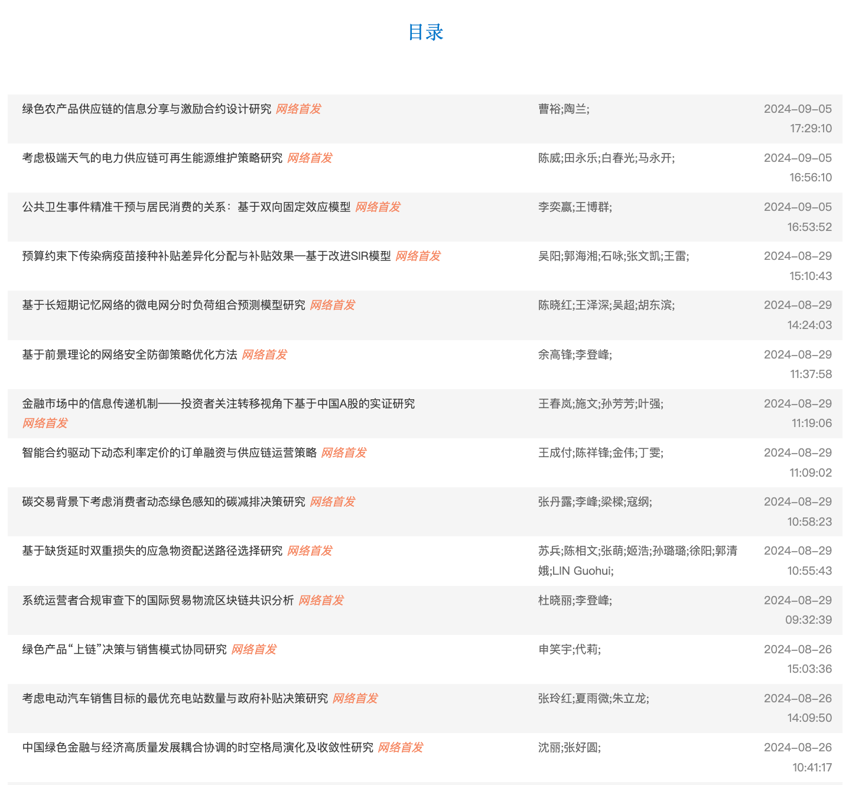Open the article 基于前景理论的网络安全防御策略优化方法
Screen dimensions: 849x785
coord(129,355)
